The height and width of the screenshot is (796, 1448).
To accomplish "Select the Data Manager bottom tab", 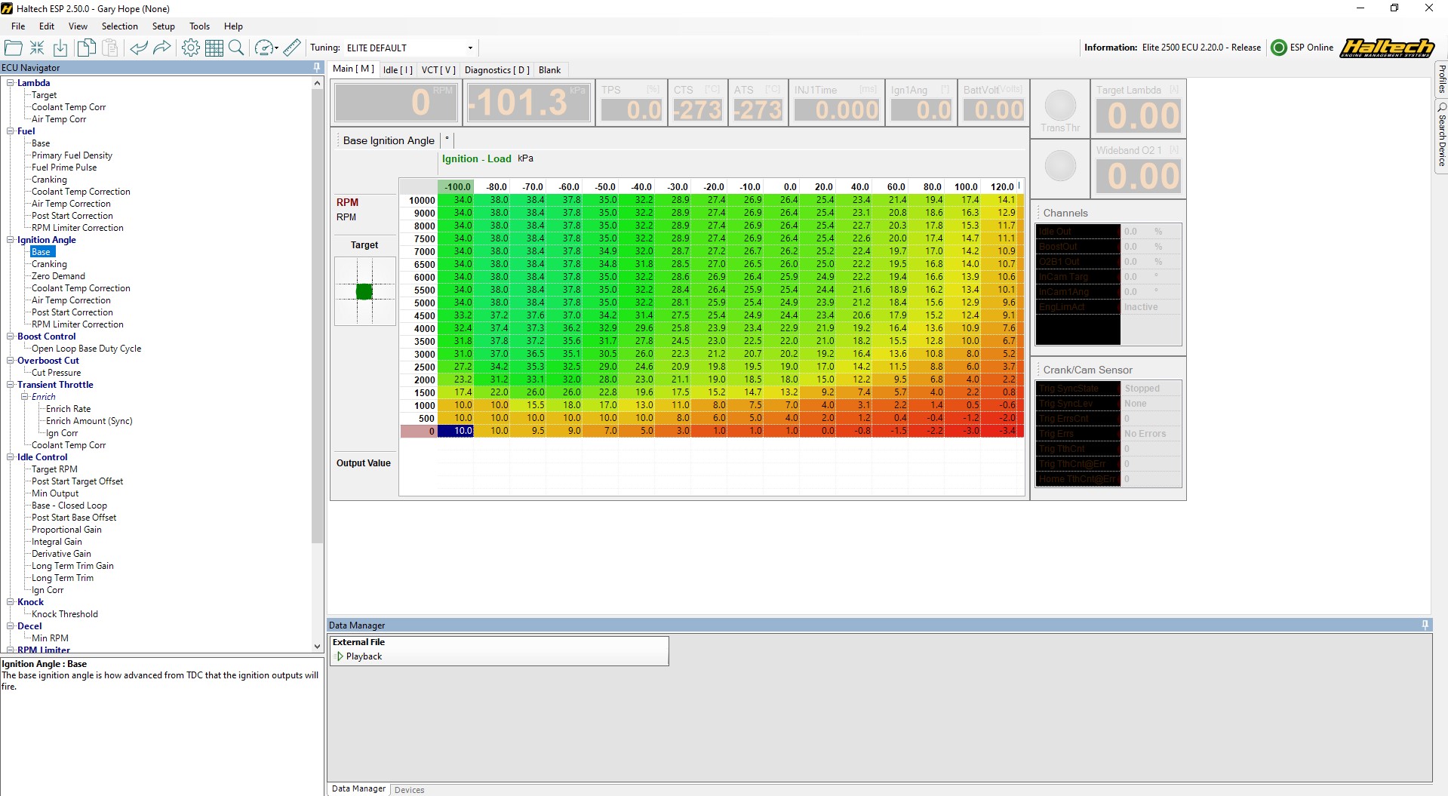I will click(359, 788).
